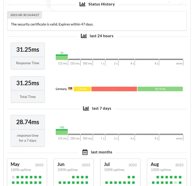Click the 250 ms label in 24 hours chart
This screenshot has width=194, height=186.
click(x=75, y=64)
